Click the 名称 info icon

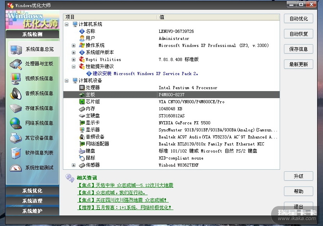[x=82, y=31]
